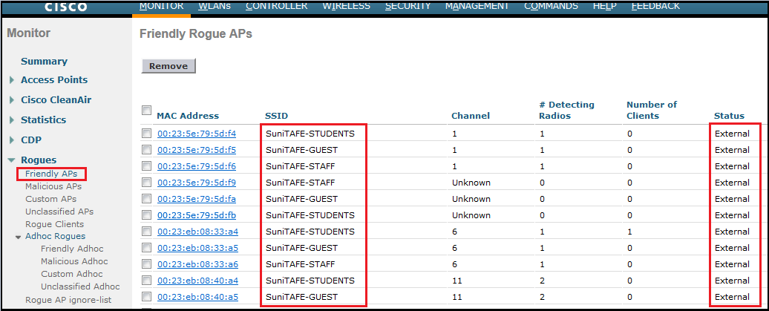Open MAC address link 00:23:5e:79:5d:f9
This screenshot has width=769, height=311.
[x=196, y=183]
